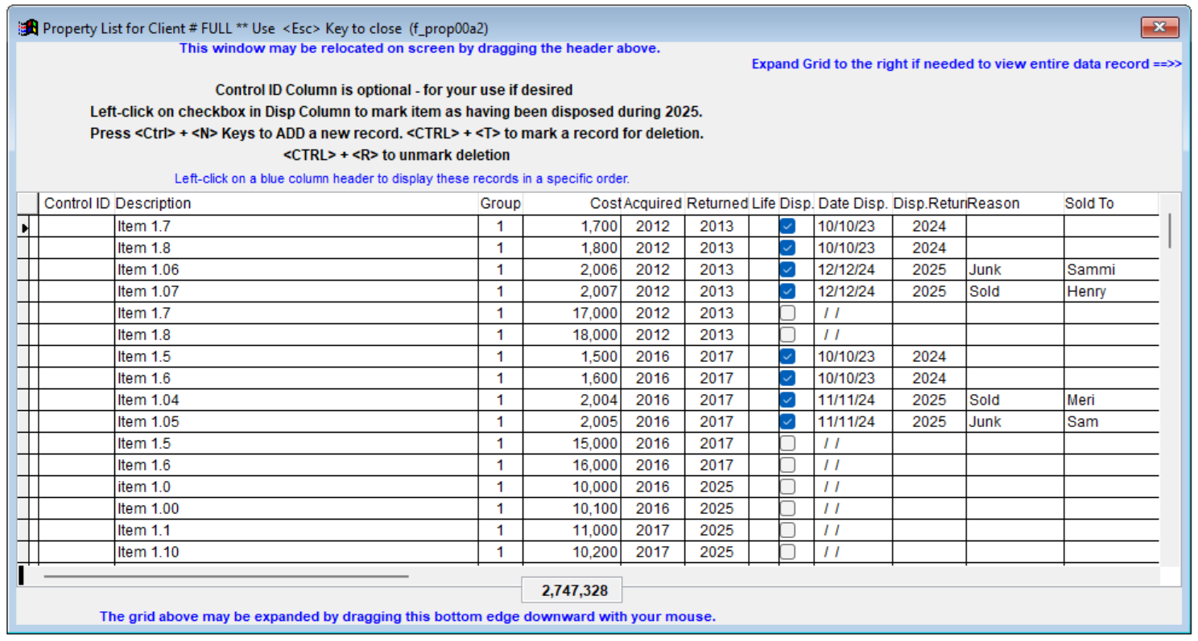Click the total cost field showing 2,747,328

coord(572,591)
